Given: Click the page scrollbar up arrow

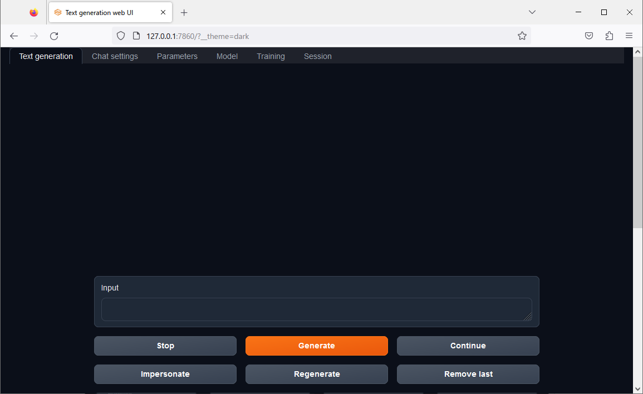Looking at the screenshot, I should pos(637,52).
